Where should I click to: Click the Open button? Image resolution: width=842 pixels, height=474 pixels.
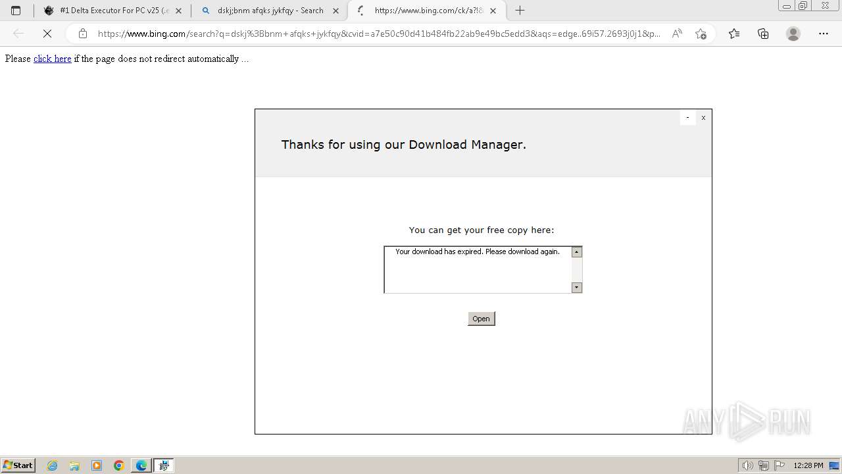tap(481, 319)
